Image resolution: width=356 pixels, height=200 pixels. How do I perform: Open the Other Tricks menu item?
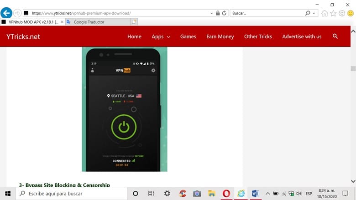coord(258,36)
